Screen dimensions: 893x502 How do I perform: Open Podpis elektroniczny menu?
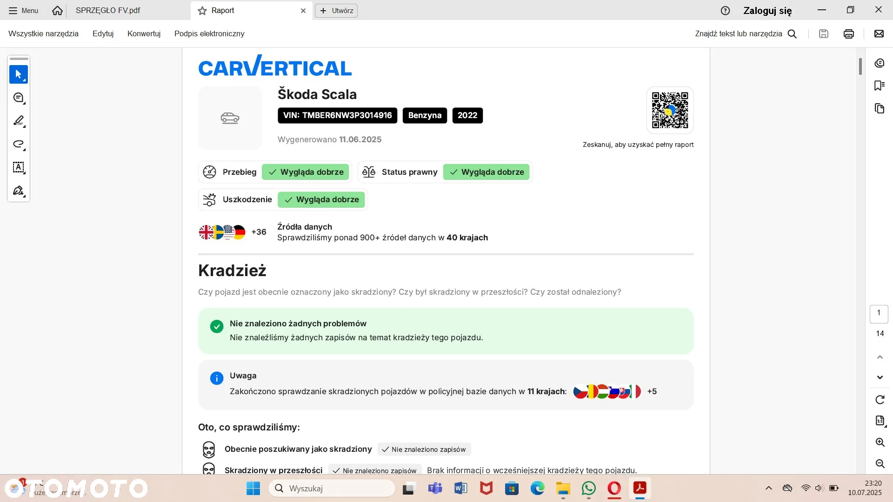tap(209, 33)
